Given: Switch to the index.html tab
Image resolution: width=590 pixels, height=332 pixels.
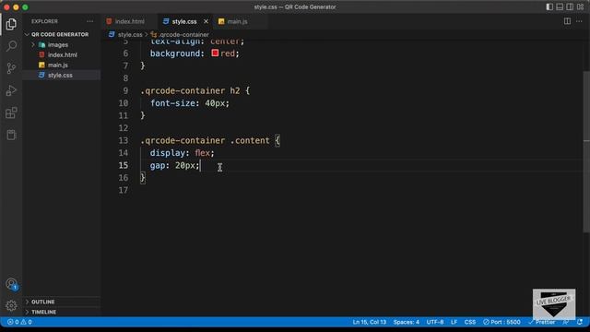Looking at the screenshot, I should 129,21.
